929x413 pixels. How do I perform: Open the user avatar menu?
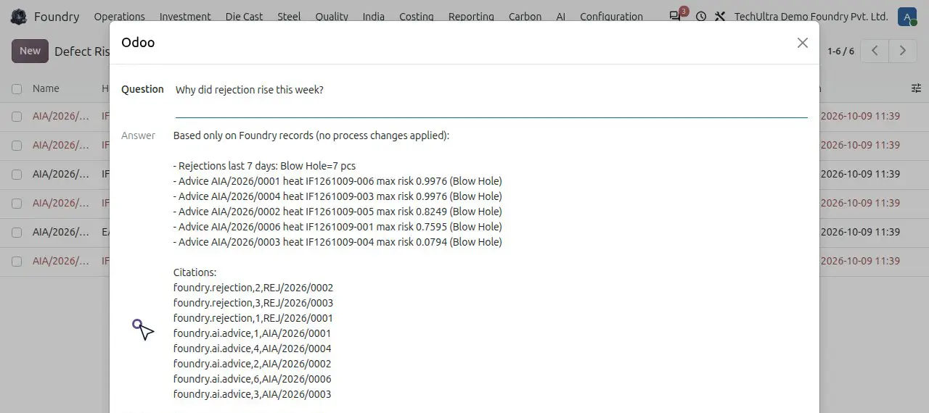[x=907, y=16]
